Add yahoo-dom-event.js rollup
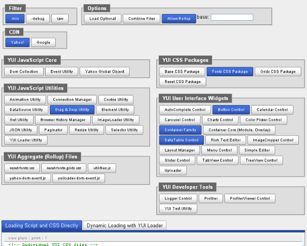 (x=28, y=178)
